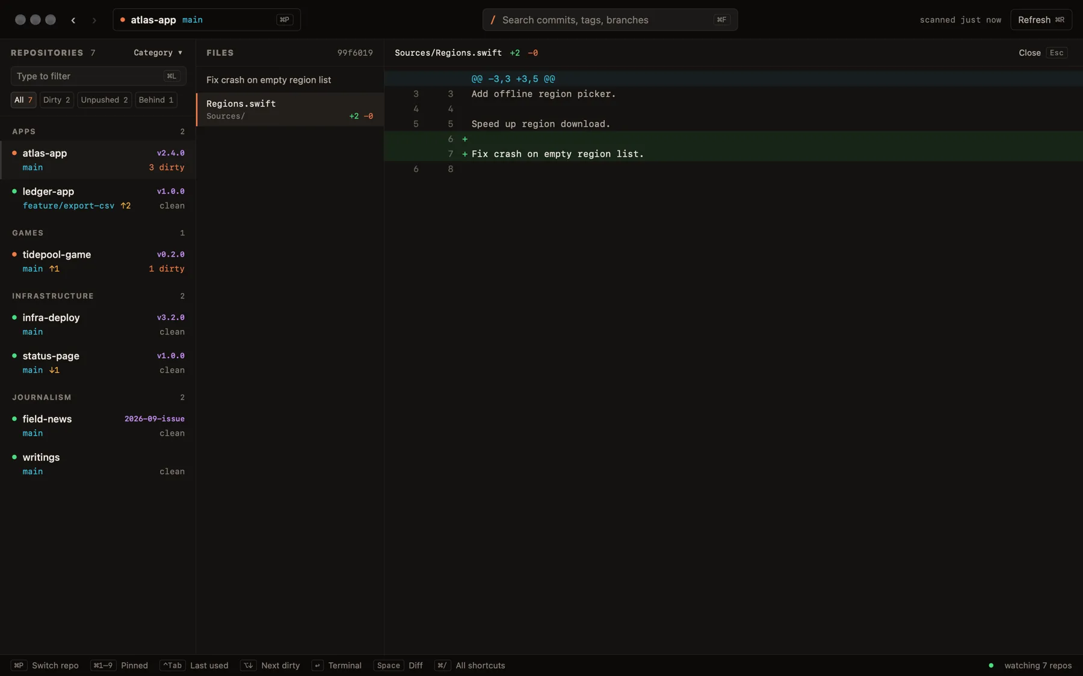Toggle the Behind 1 filter
This screenshot has height=676, width=1083.
[x=156, y=100]
